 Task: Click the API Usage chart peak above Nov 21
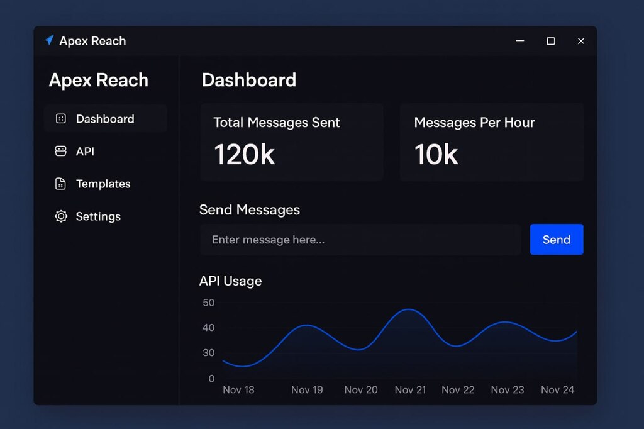pos(409,309)
